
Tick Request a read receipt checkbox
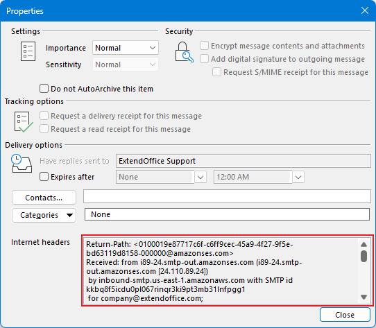tap(44, 129)
